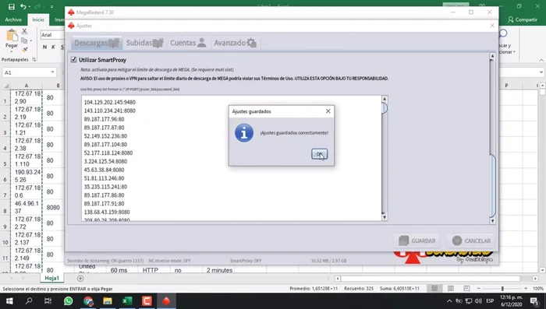The height and width of the screenshot is (309, 546).
Task: Select proxy entry 51.81.113.246:80
Action: [x=104, y=178]
